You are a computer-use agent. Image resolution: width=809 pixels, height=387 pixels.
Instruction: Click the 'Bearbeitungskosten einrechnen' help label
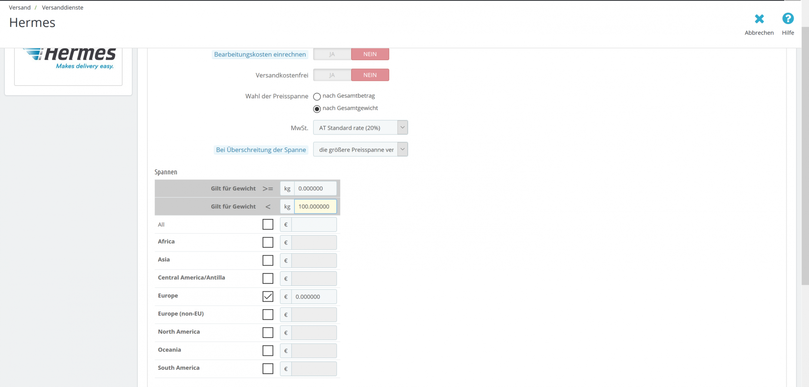(260, 54)
